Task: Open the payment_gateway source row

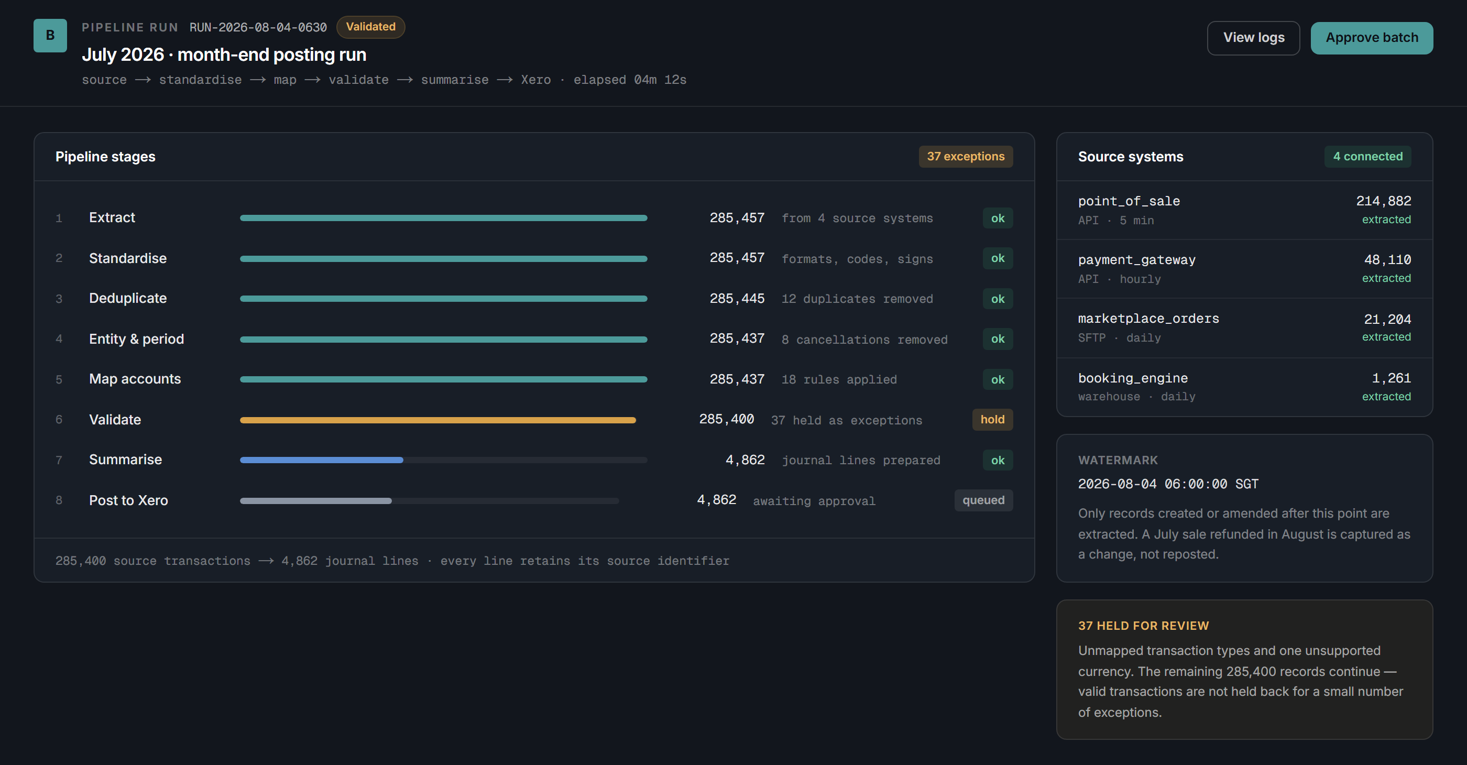Action: pyautogui.click(x=1244, y=269)
